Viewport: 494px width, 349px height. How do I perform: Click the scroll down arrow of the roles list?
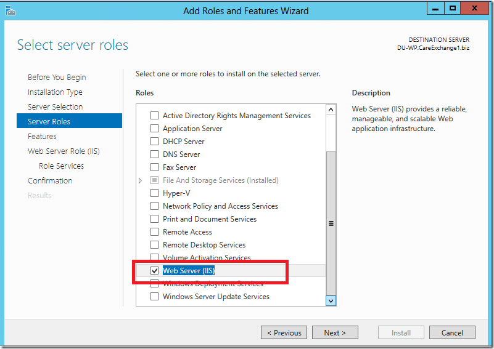coord(331,300)
